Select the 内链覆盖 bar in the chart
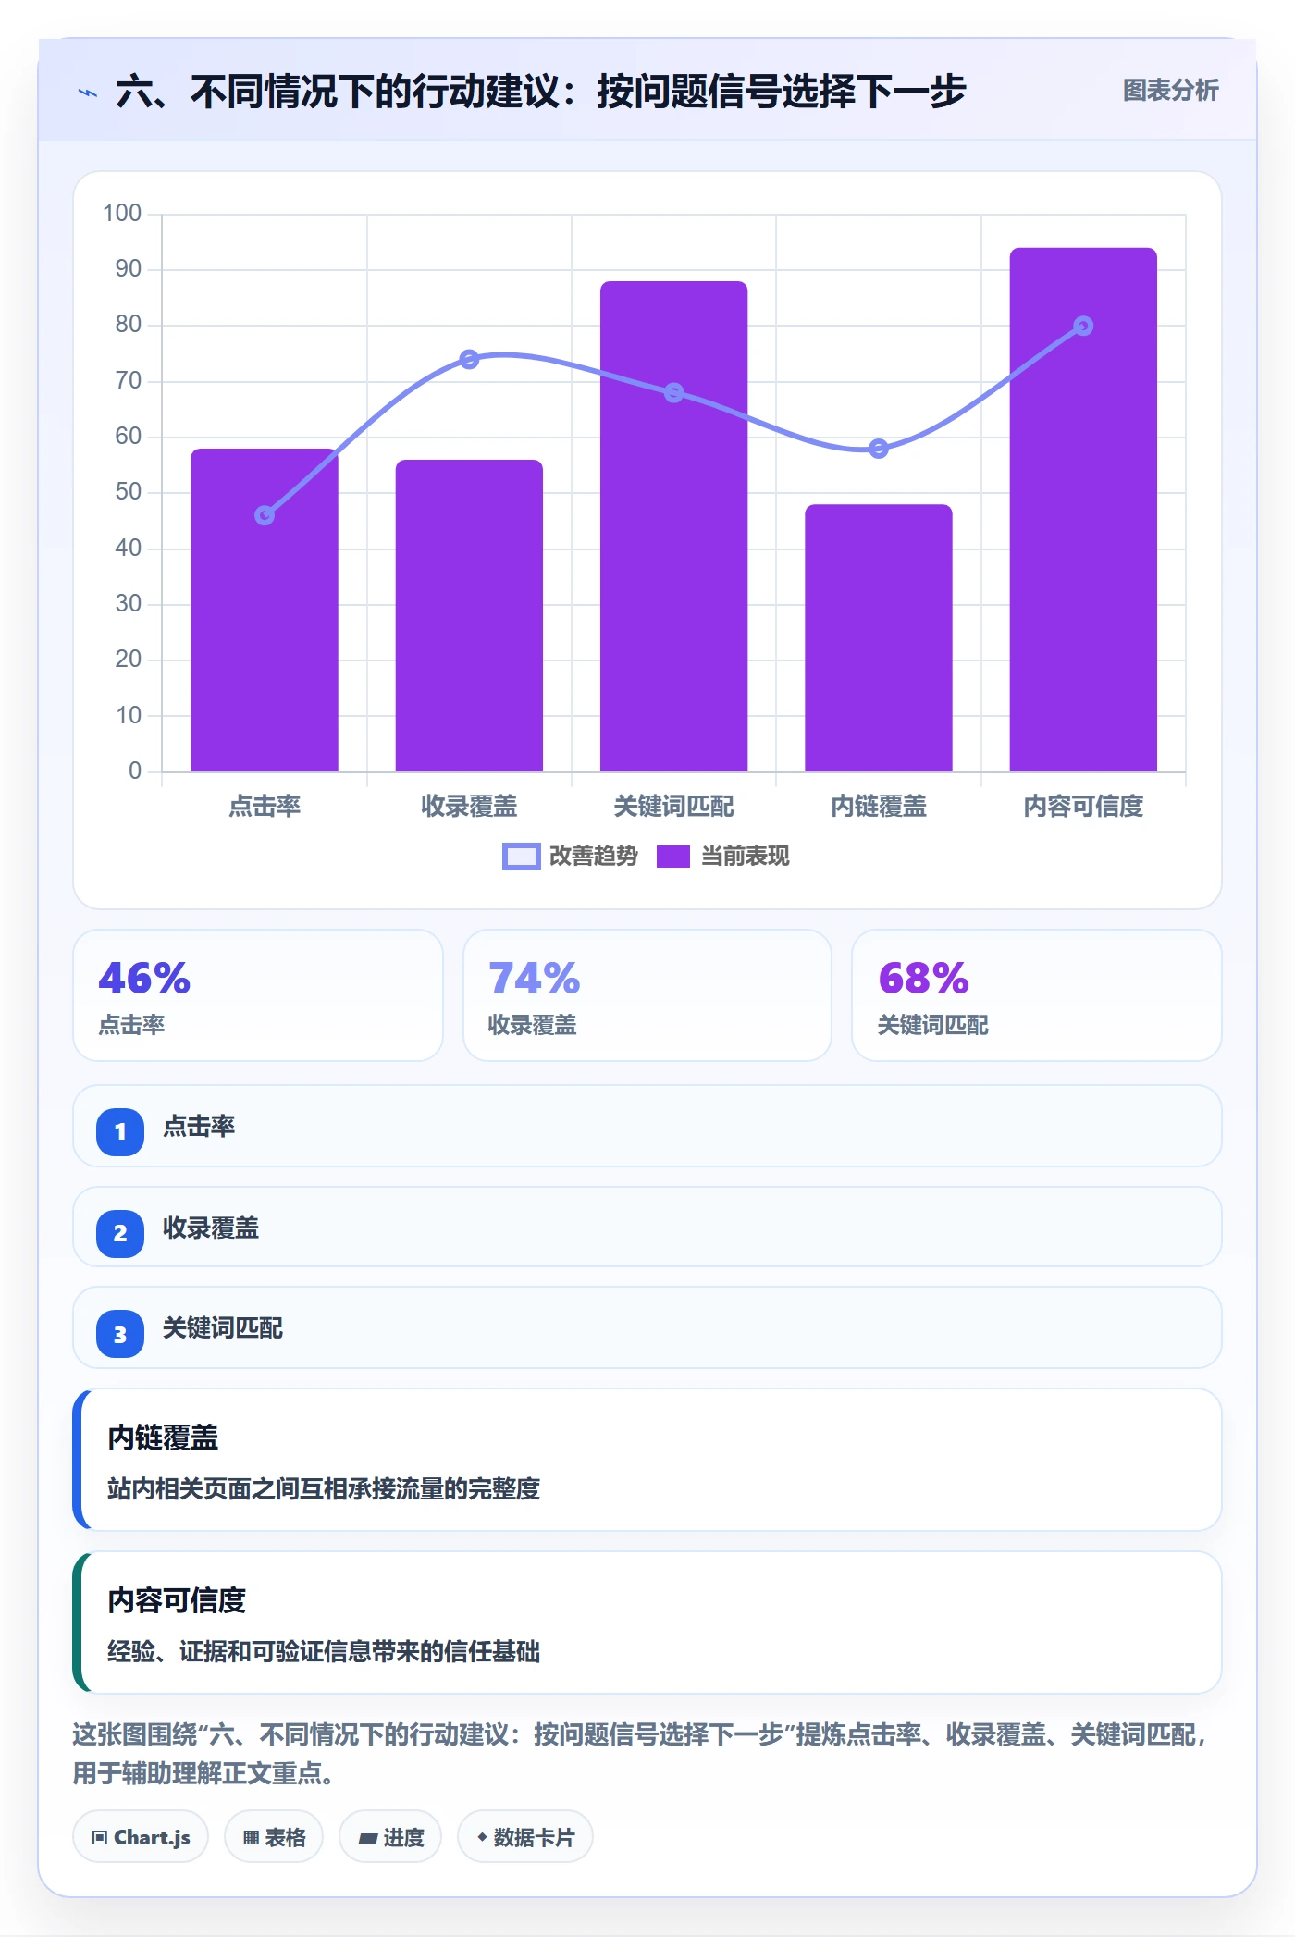Screen dimensions: 1295x1937 click(878, 637)
